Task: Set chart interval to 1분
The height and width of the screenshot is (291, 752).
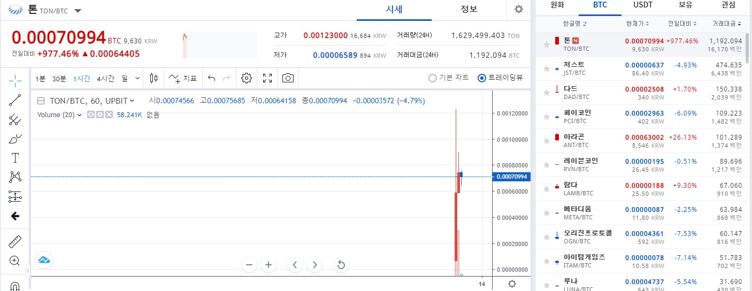Action: click(41, 78)
